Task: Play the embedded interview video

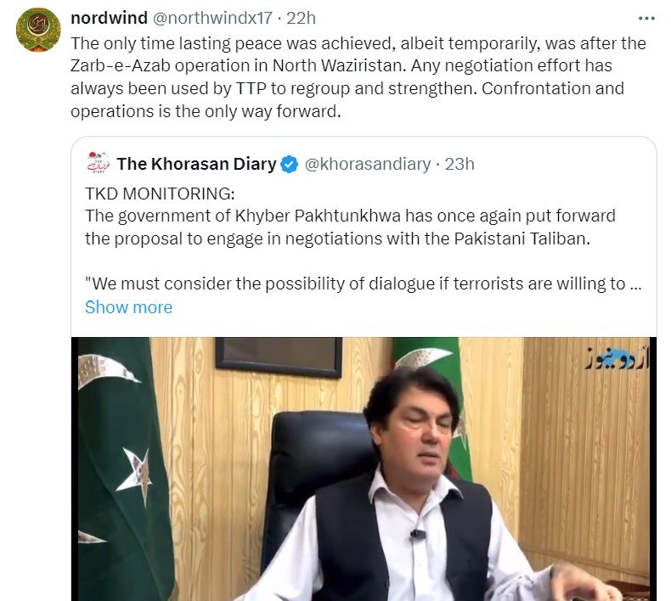Action: coord(364,469)
